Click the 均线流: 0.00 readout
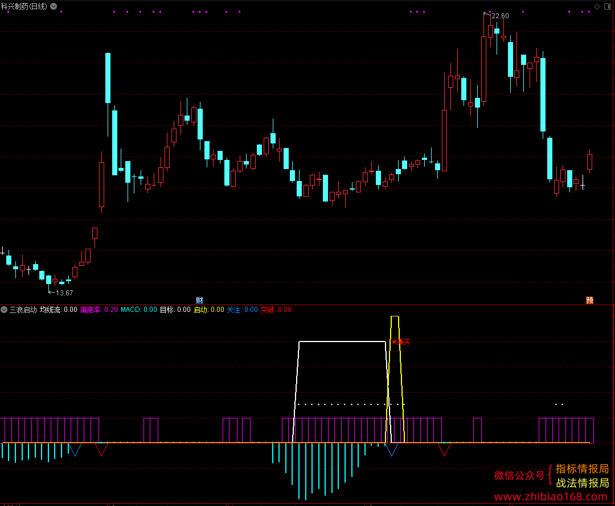Image resolution: width=615 pixels, height=506 pixels. click(59, 310)
